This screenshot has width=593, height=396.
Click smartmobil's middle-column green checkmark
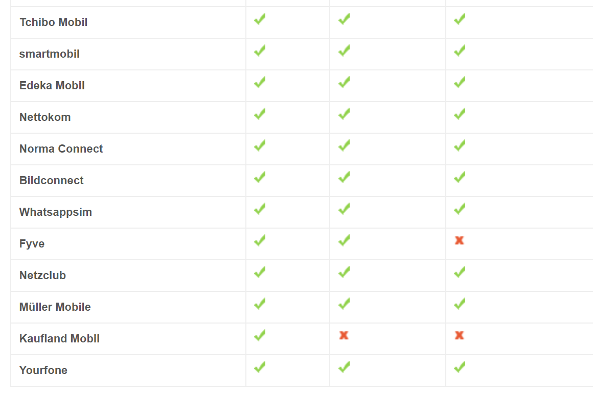click(344, 50)
